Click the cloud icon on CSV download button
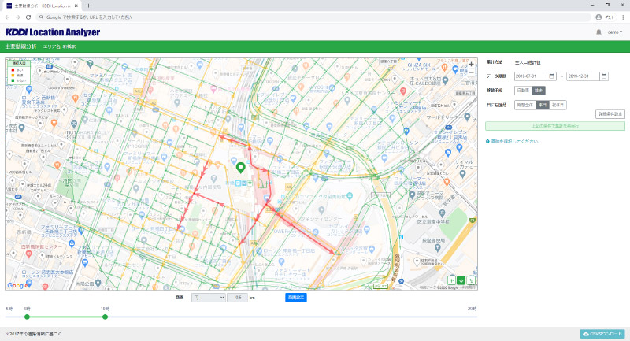Screen dimensions: 630x341 (586, 334)
